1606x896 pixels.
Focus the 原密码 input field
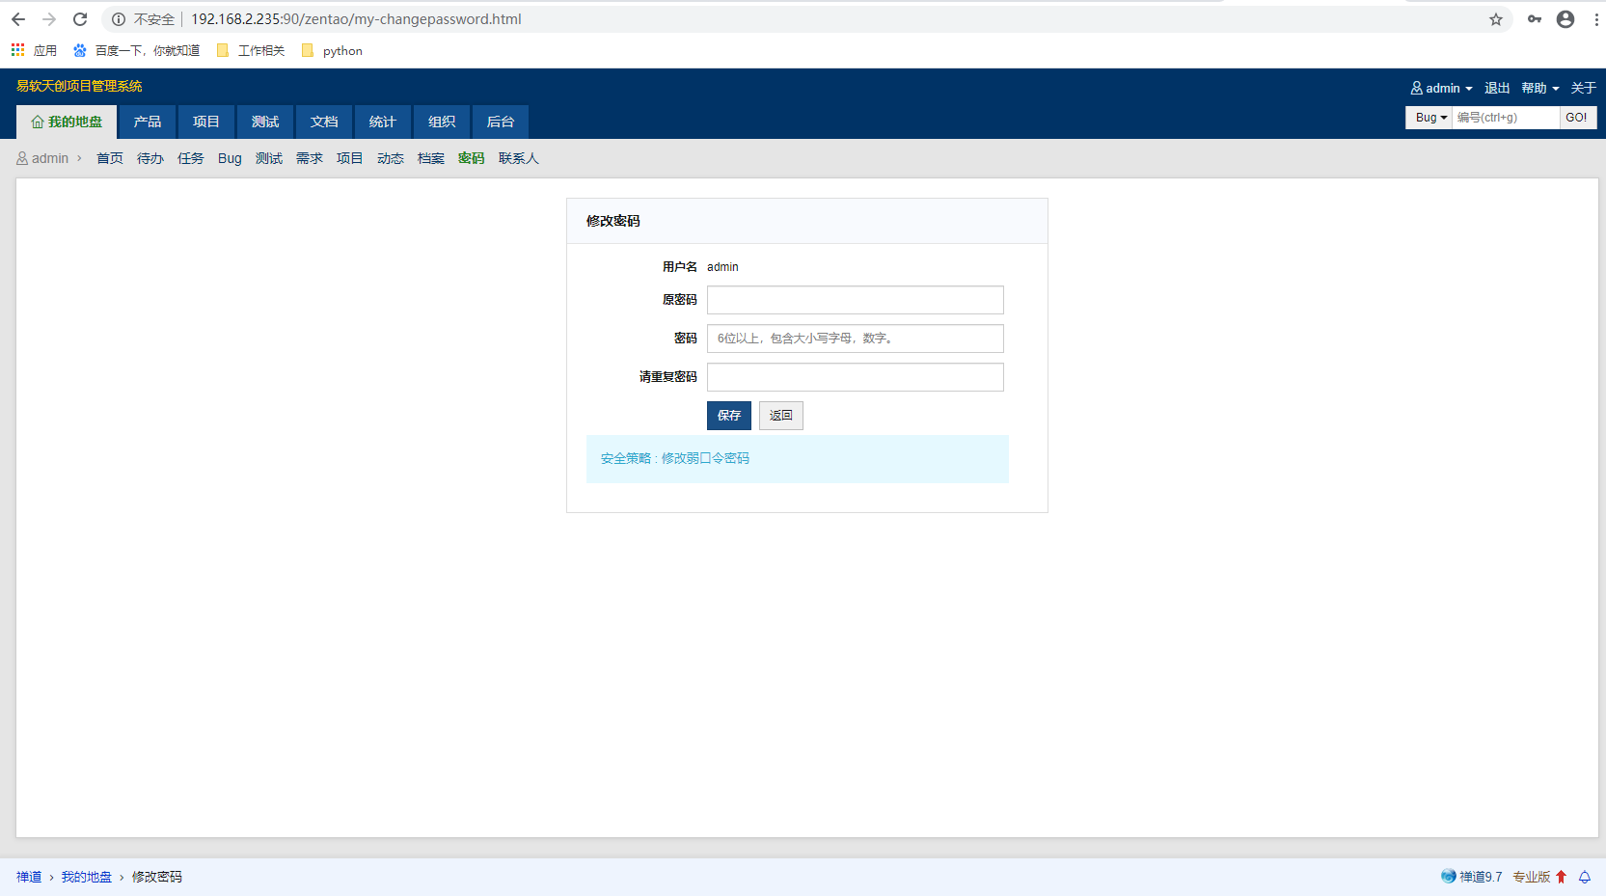(x=856, y=300)
